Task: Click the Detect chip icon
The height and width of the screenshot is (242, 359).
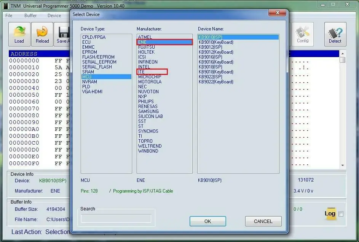Action: (x=335, y=34)
